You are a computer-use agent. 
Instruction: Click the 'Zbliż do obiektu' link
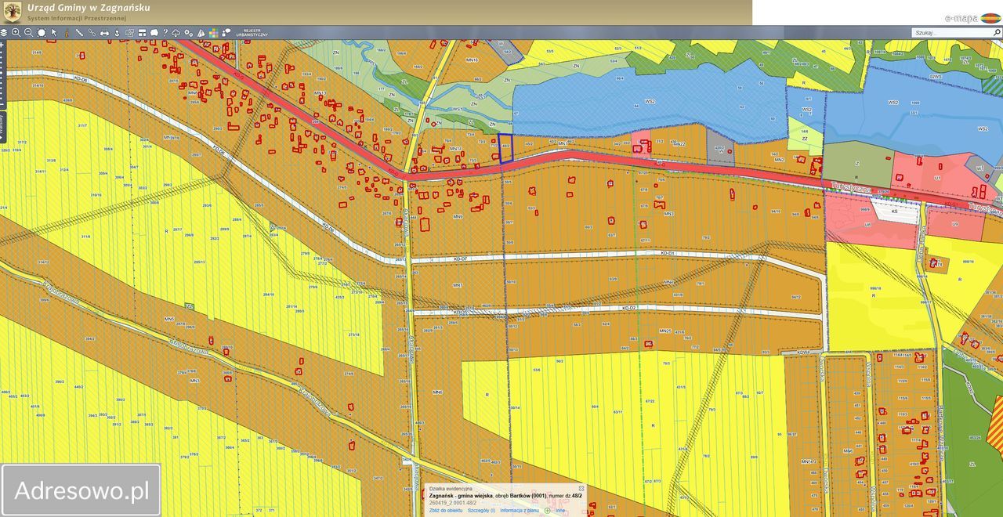coord(445,510)
